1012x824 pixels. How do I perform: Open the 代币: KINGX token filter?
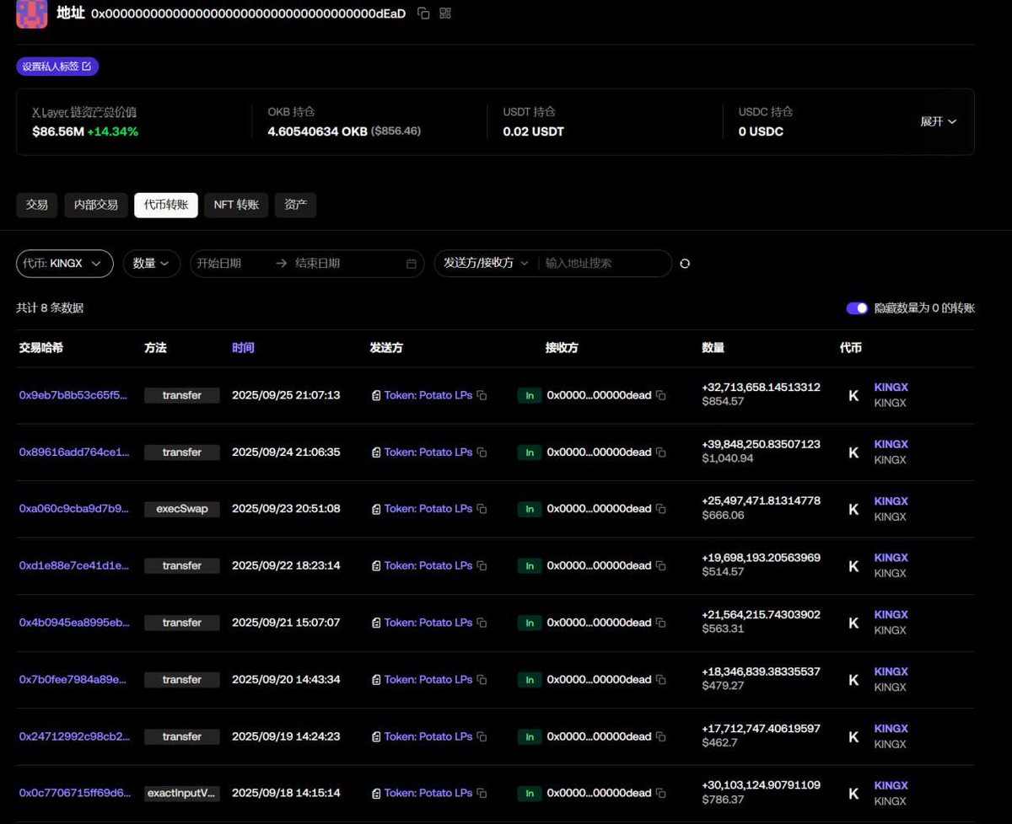tap(64, 264)
